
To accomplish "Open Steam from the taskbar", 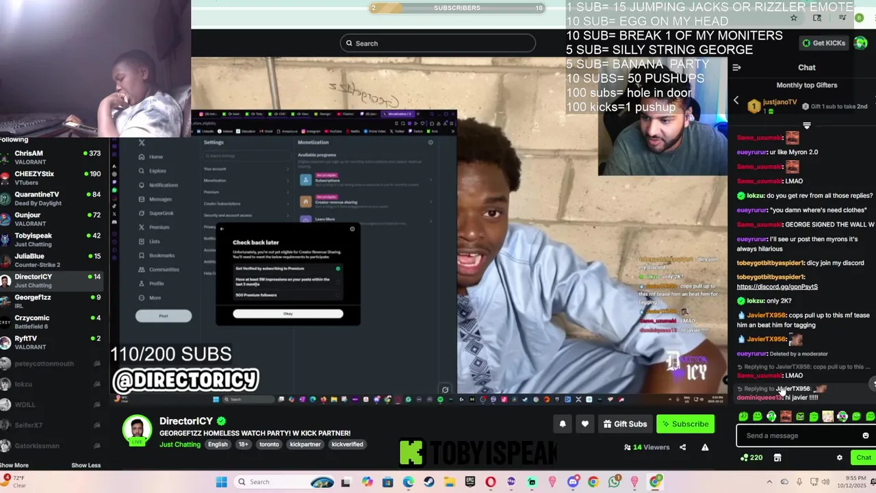I will coord(428,482).
